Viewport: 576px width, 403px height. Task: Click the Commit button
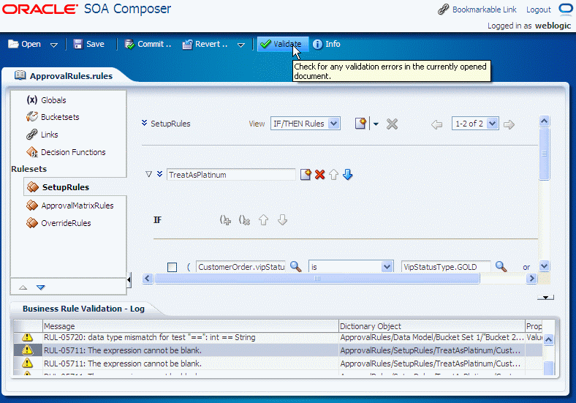pos(148,44)
